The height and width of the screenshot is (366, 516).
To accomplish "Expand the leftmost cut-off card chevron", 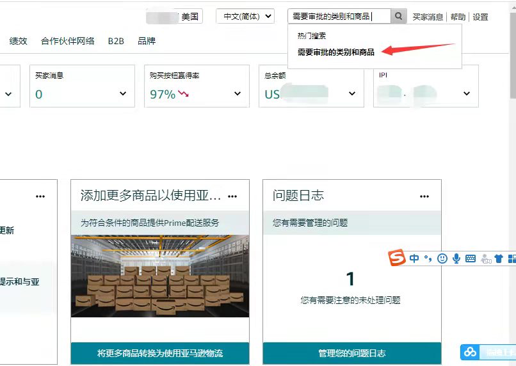I will click(8, 94).
